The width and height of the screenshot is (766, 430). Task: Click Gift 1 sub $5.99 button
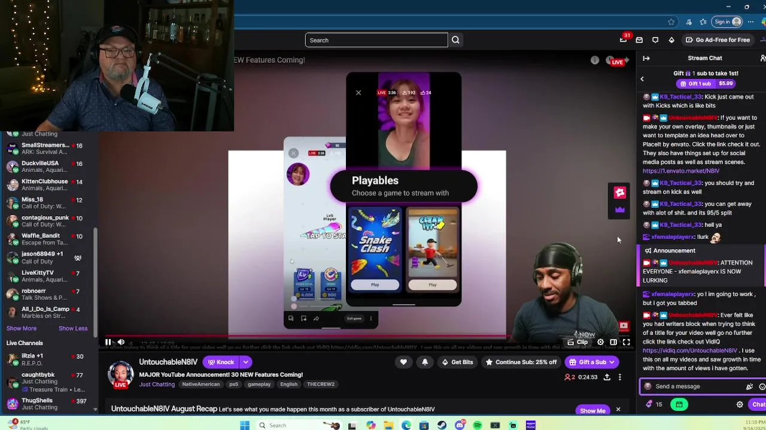(x=706, y=84)
